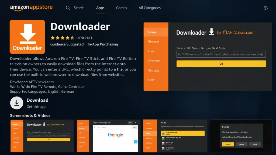
Task: Click the Google logo in thumbnail
Action: click(115, 135)
